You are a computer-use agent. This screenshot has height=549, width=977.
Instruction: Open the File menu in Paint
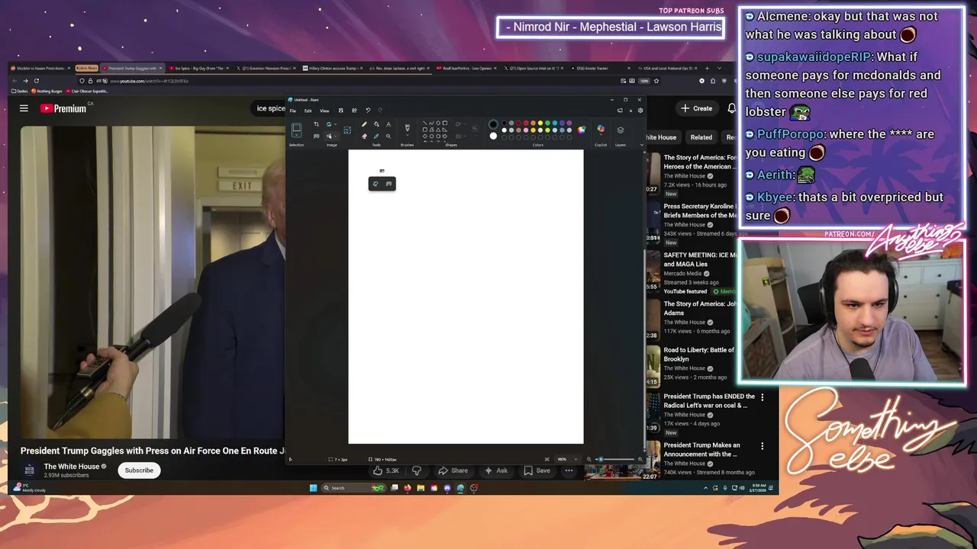click(292, 111)
